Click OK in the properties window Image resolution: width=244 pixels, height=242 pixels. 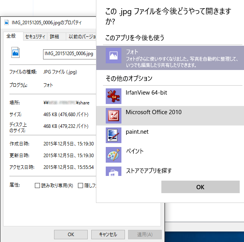(x=71, y=235)
